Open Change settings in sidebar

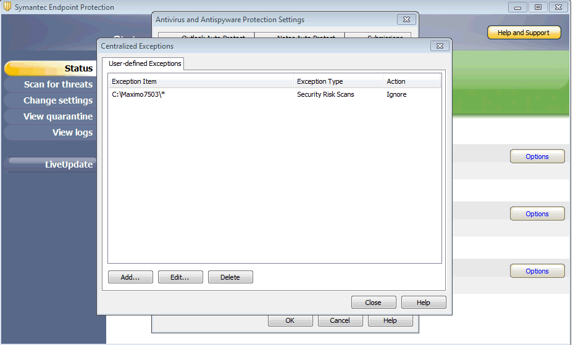pyautogui.click(x=51, y=100)
